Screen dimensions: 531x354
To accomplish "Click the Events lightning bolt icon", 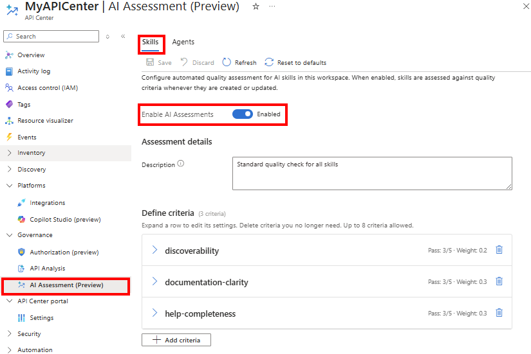I will point(9,137).
